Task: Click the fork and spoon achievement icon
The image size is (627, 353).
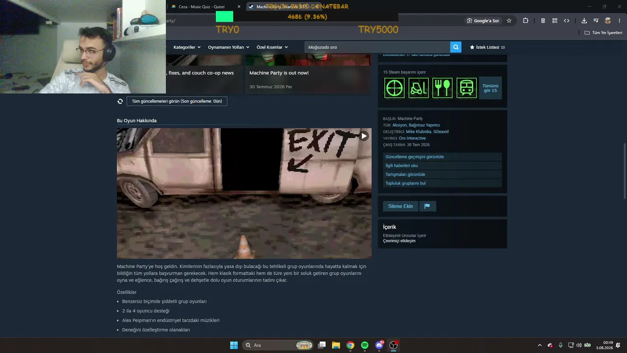Action: click(442, 88)
